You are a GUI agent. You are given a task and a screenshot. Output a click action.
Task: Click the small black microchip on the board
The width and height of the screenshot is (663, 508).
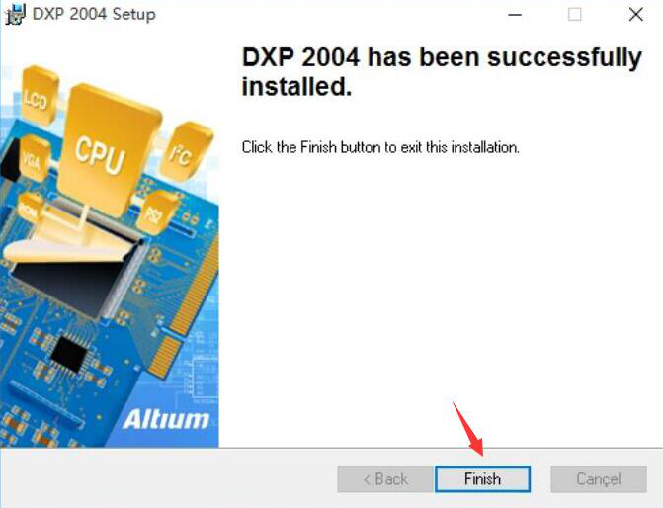(x=68, y=354)
